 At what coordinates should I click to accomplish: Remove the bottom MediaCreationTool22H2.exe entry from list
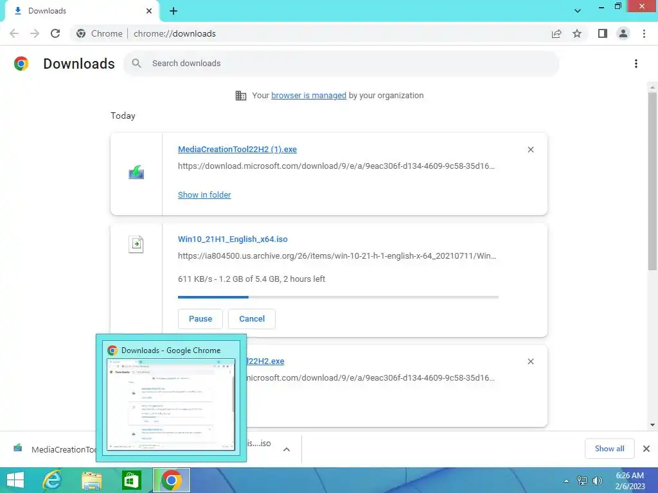click(531, 361)
